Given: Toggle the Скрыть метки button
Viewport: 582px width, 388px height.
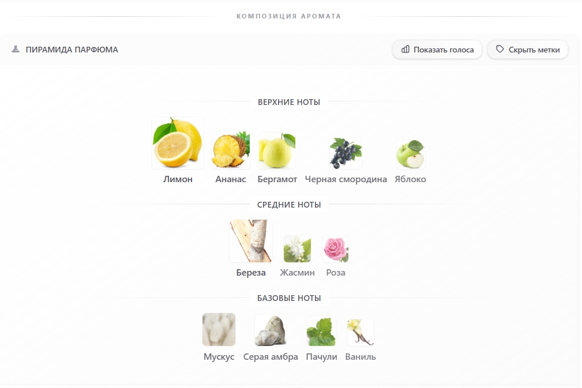Looking at the screenshot, I should click(x=527, y=50).
